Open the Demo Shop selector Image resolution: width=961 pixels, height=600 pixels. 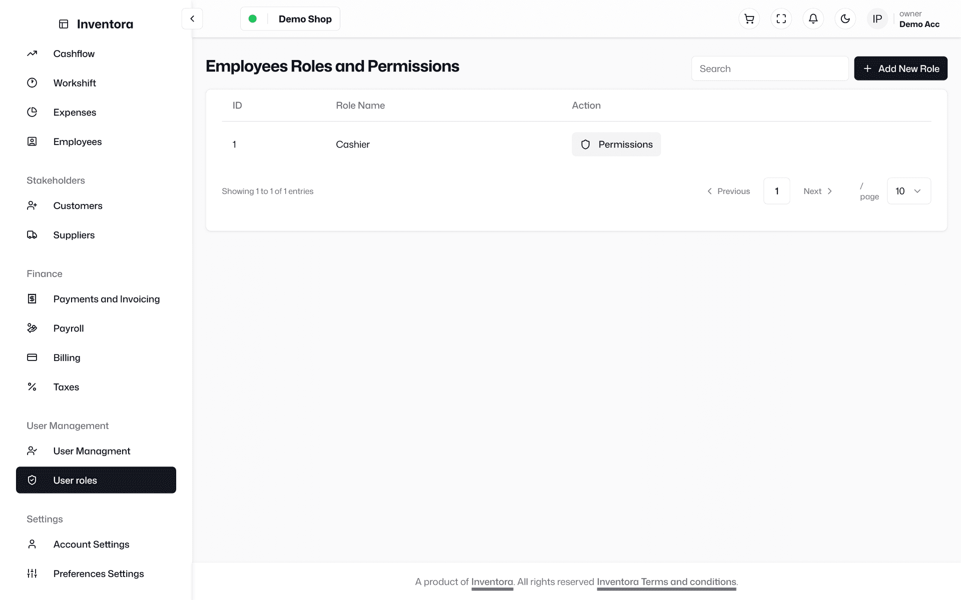[290, 19]
